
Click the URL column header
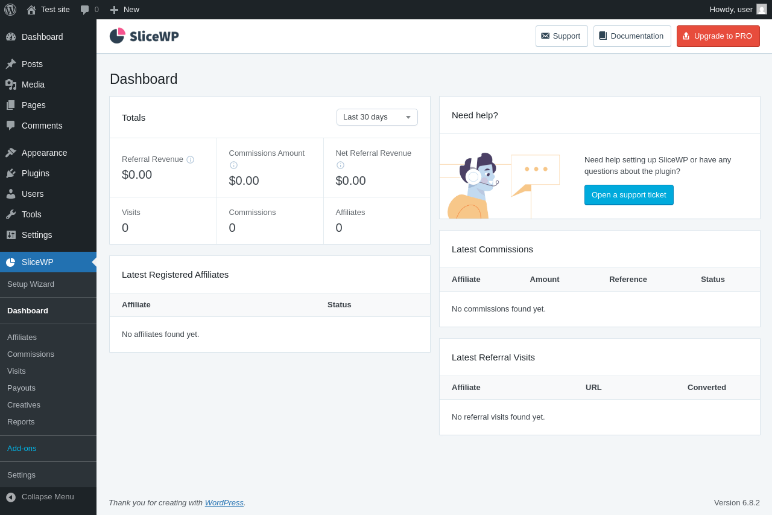coord(593,387)
